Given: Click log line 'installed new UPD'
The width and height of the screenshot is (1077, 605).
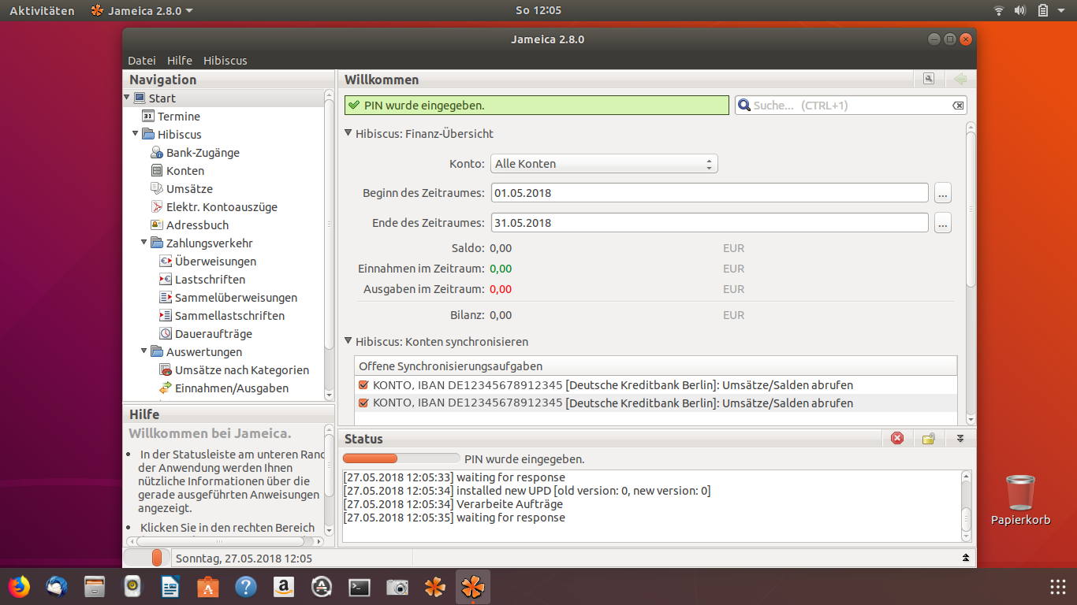Looking at the screenshot, I should pos(527,491).
